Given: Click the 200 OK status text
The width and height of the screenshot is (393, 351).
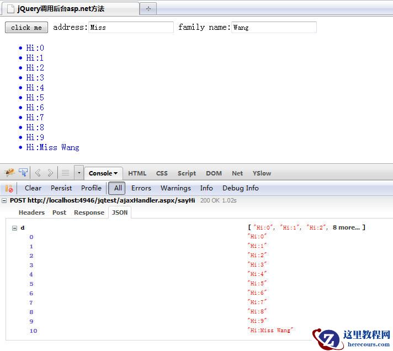Looking at the screenshot, I should 210,200.
